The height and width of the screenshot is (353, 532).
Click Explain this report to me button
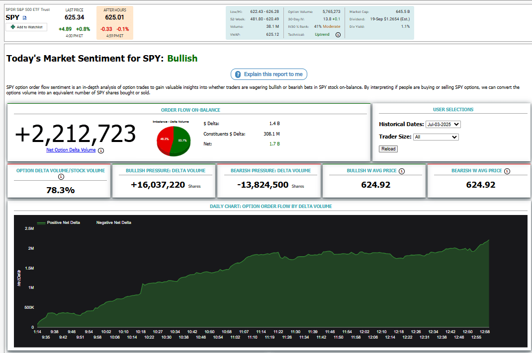(268, 74)
